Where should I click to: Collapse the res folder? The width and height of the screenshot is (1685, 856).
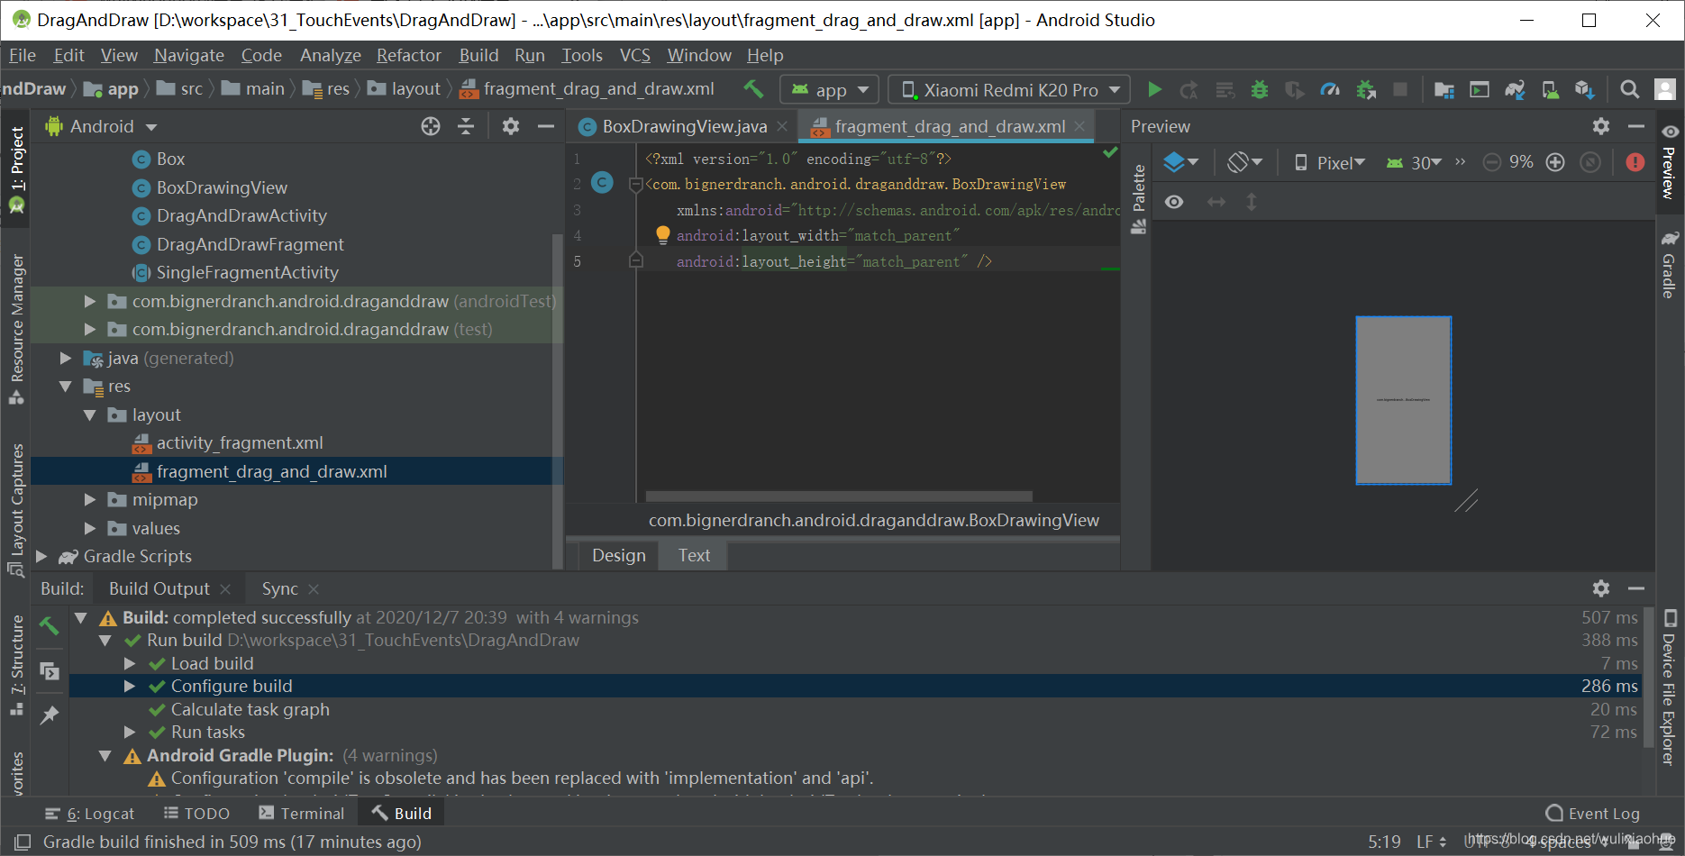point(65,386)
